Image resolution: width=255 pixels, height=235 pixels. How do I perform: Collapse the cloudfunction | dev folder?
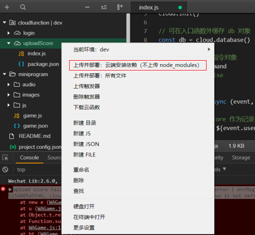click(x=4, y=23)
